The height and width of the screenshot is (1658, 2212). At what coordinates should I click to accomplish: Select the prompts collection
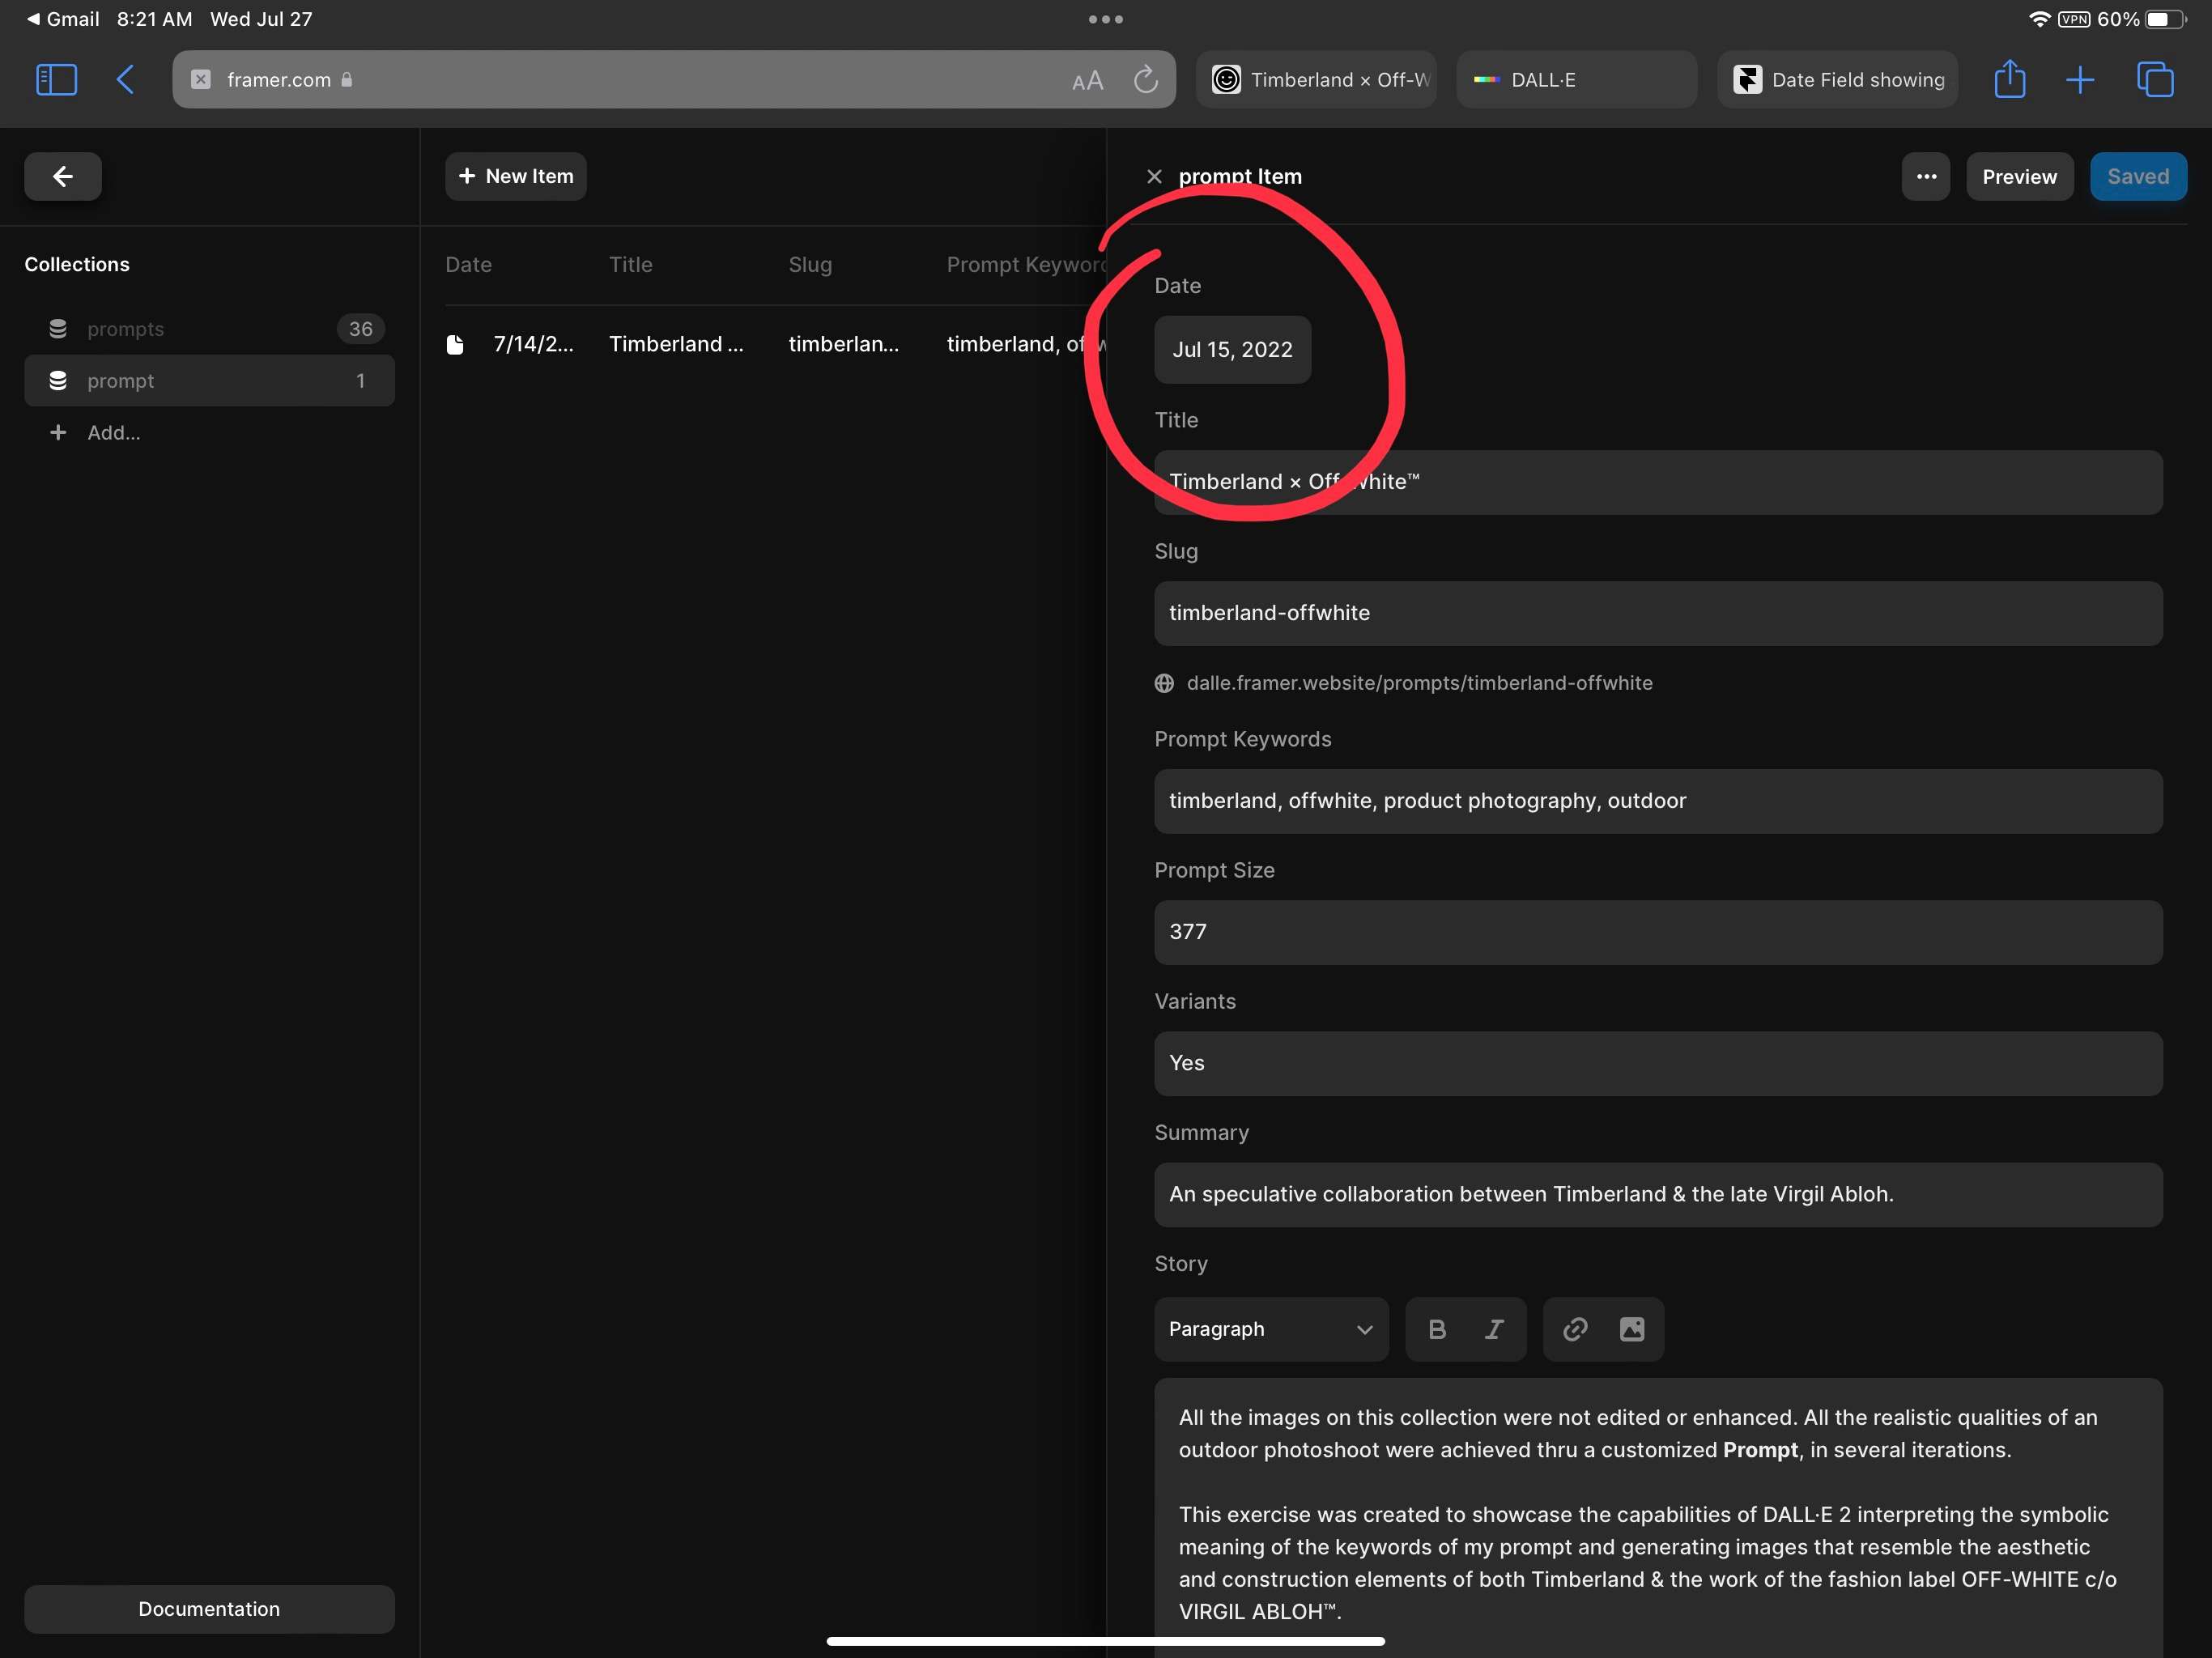point(209,329)
